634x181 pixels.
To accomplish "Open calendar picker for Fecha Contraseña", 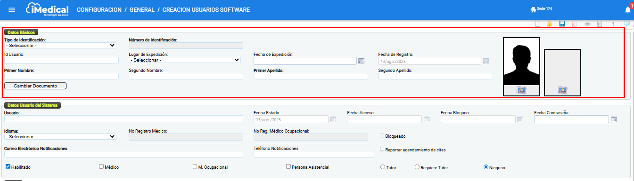I will pyautogui.click(x=614, y=119).
